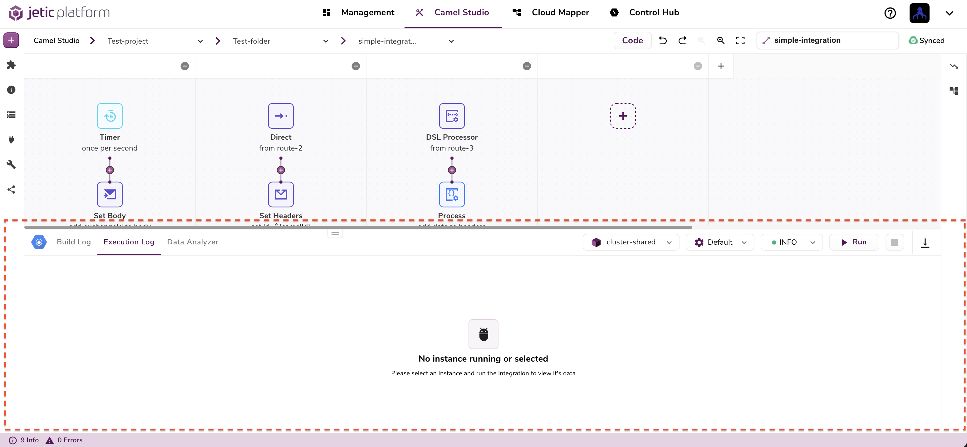Undo the last change
Screen dimensions: 967x447
tap(663, 41)
